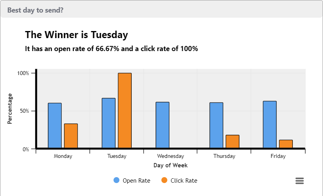This screenshot has width=323, height=196.
Task: Click the 'The Winner is Tuesday' title
Action: point(76,35)
